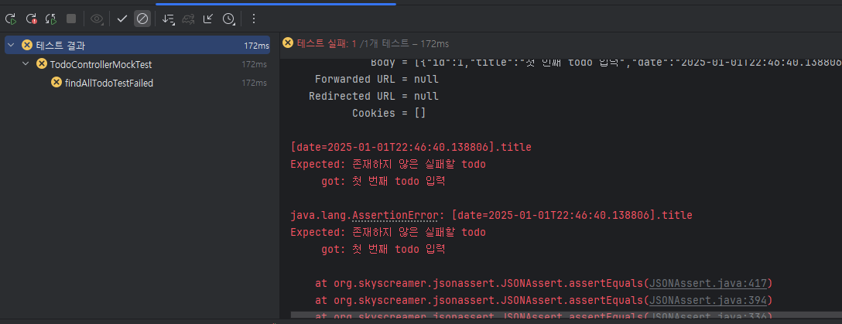Rerun failed tests icon in toolbar
This screenshot has height=324, width=842.
pos(31,19)
